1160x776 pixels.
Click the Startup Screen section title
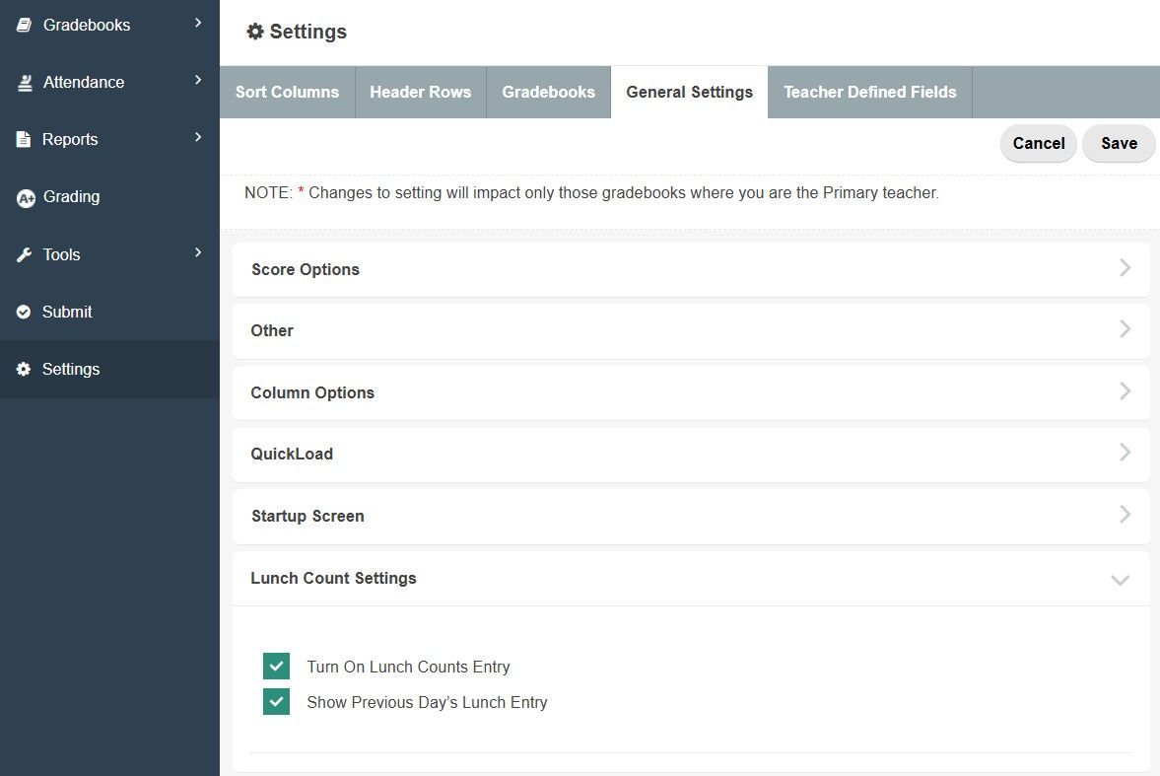coord(307,516)
